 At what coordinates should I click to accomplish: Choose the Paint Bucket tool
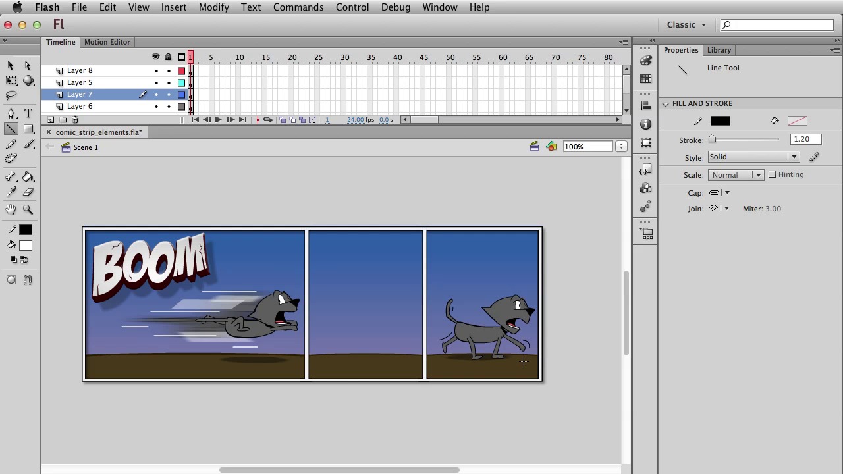pos(28,177)
